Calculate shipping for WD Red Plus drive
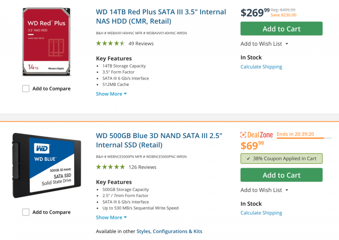Image resolution: width=339 pixels, height=240 pixels. 261,67
